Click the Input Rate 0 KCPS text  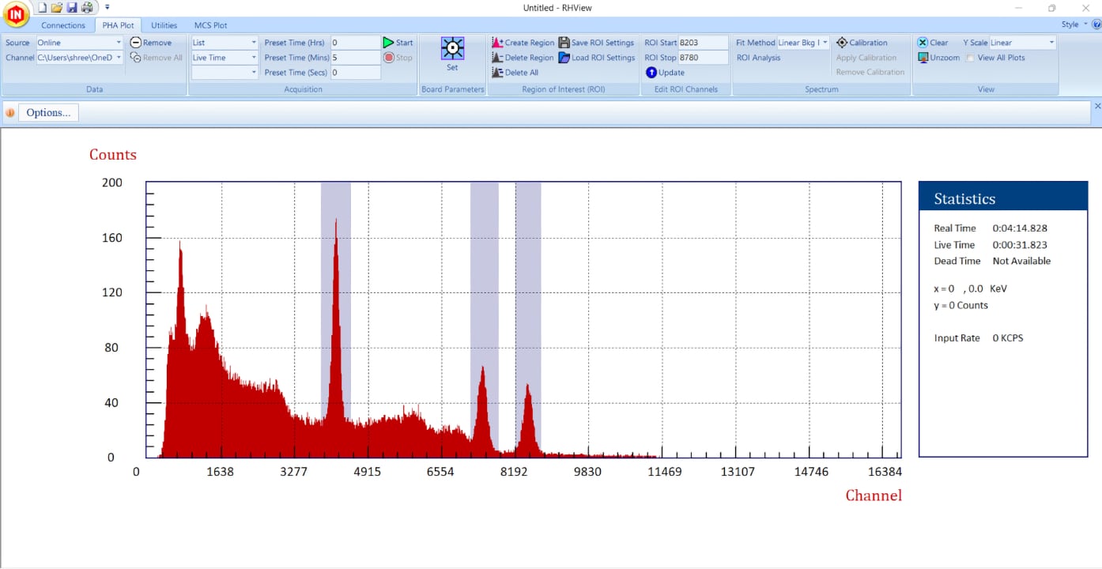coord(979,338)
